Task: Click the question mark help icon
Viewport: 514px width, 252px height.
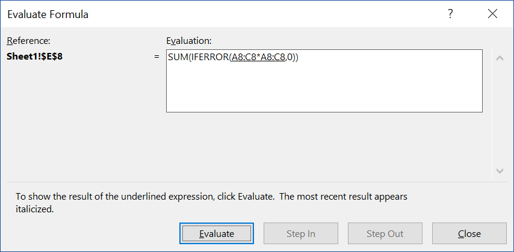Action: (450, 14)
